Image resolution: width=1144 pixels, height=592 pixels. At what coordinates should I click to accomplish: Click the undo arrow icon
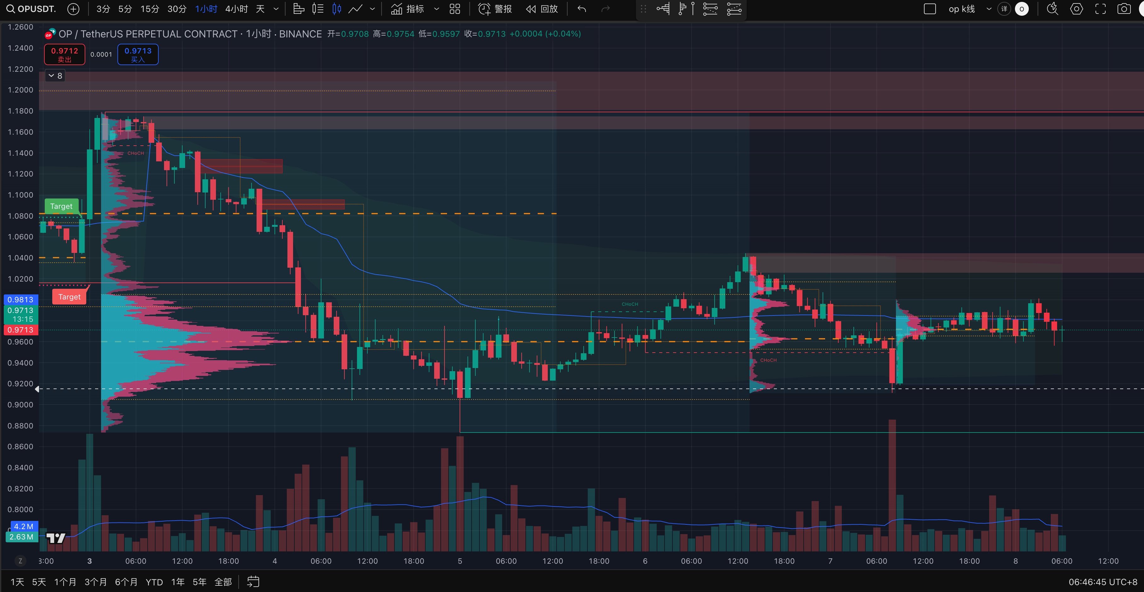click(x=582, y=9)
